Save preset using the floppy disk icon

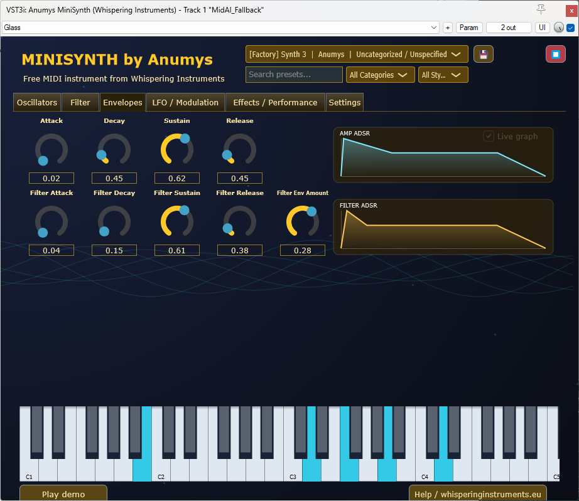[483, 55]
